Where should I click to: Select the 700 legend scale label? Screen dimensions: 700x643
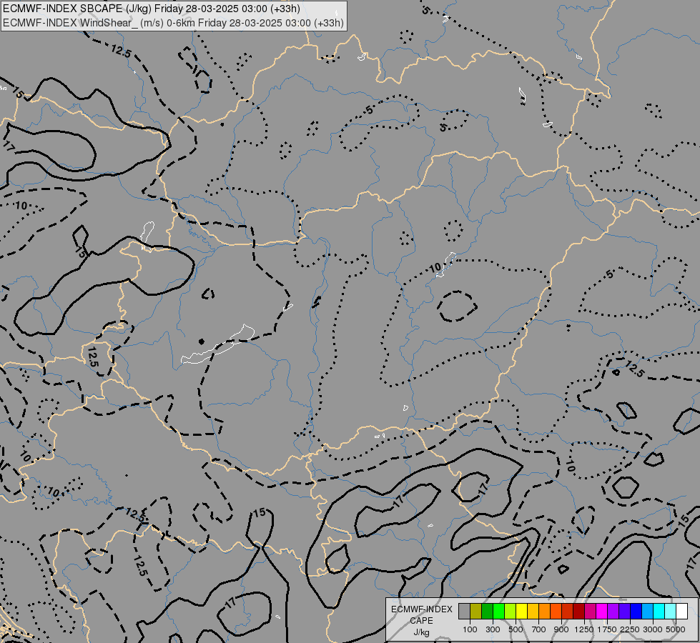(x=539, y=629)
